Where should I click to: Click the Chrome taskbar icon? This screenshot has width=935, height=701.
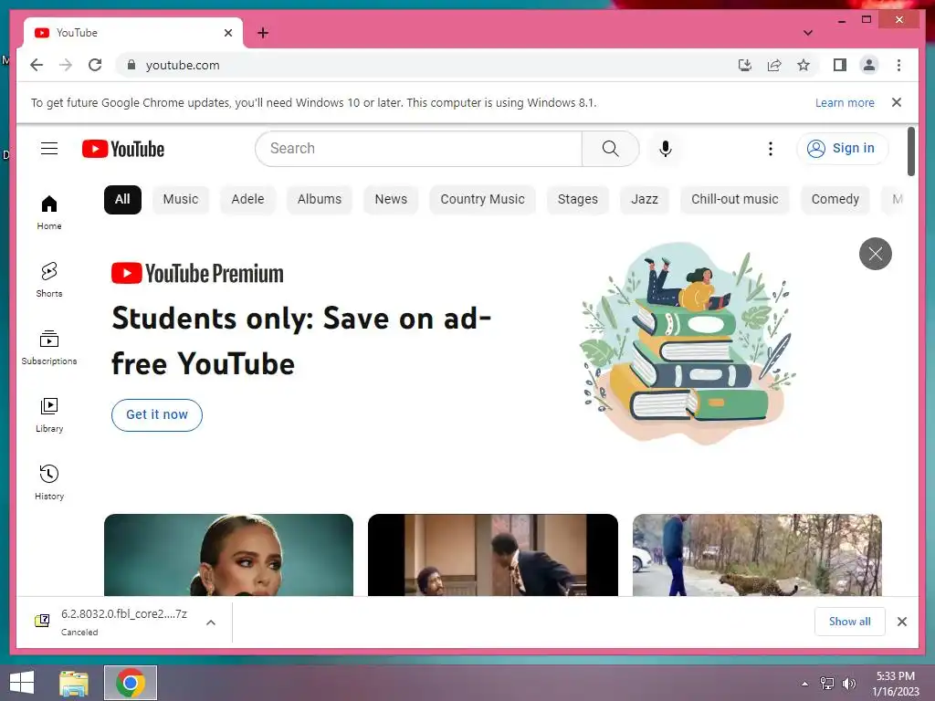[131, 683]
